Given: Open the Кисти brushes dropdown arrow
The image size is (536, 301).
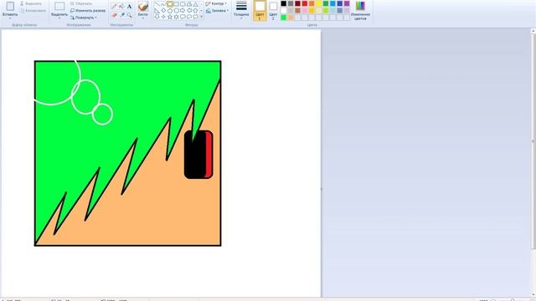Looking at the screenshot, I should (x=143, y=18).
